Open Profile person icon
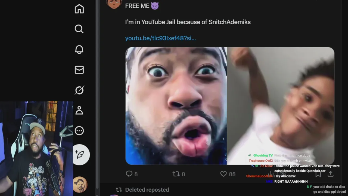The width and height of the screenshot is (348, 196). pos(79,110)
